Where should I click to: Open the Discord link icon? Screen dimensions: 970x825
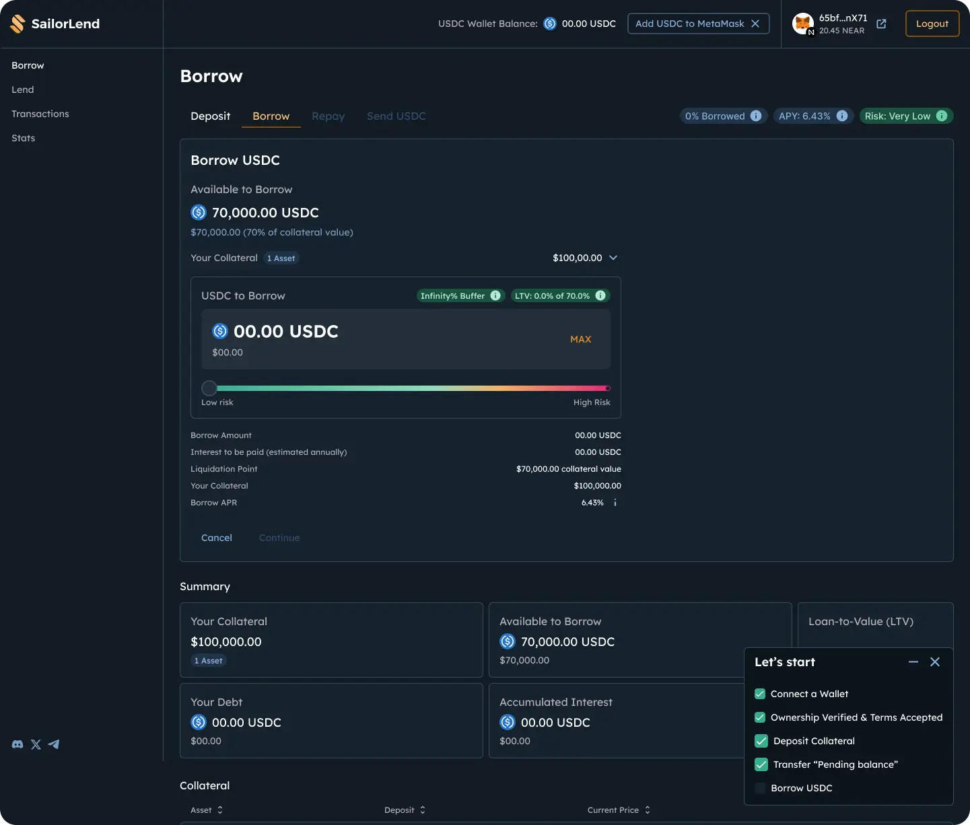click(18, 744)
